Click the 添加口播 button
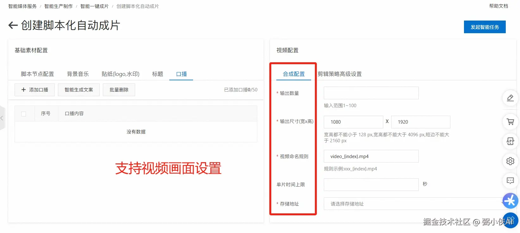Viewport: 520px width, 233px height. click(34, 90)
